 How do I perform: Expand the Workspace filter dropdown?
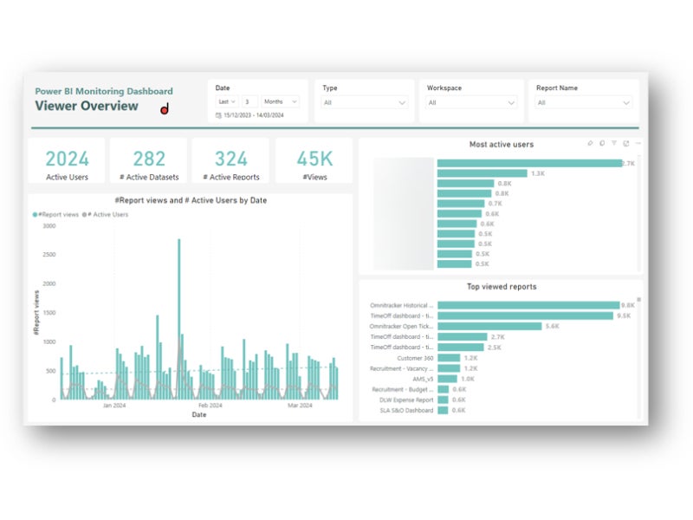(470, 102)
